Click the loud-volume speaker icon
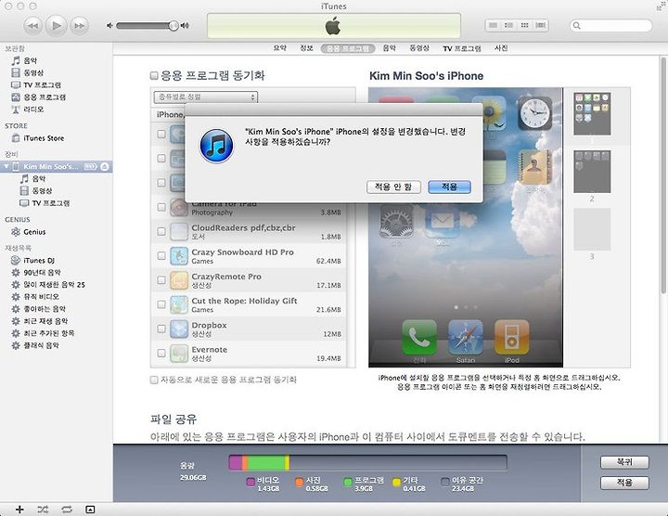This screenshot has height=516, width=668. pyautogui.click(x=185, y=26)
